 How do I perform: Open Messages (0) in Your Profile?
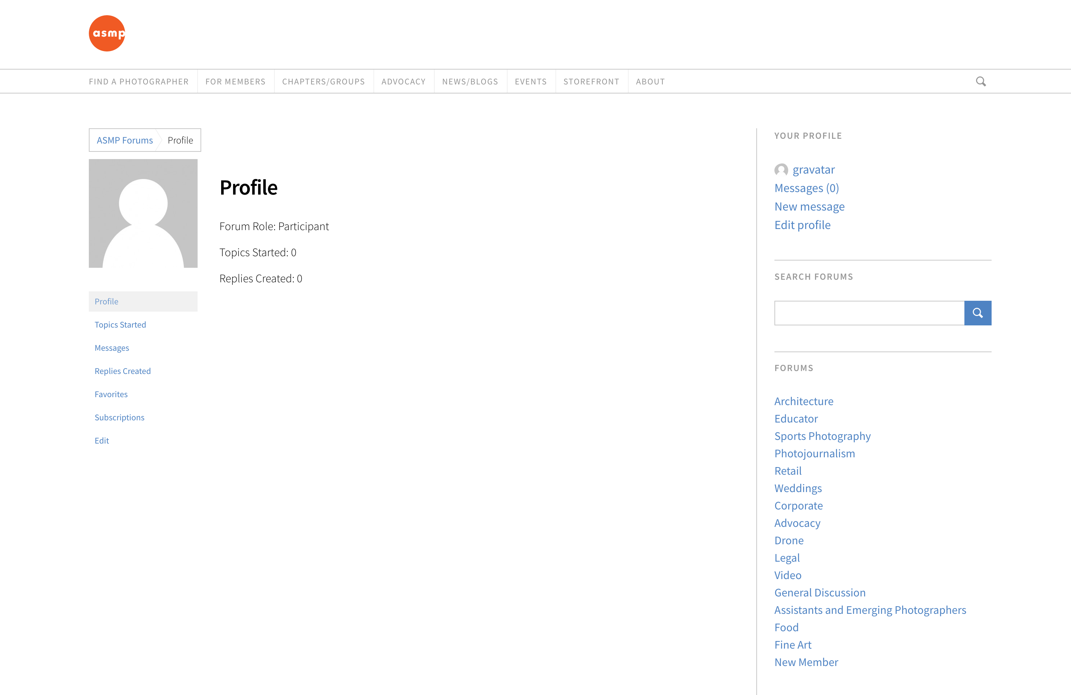[x=806, y=188]
